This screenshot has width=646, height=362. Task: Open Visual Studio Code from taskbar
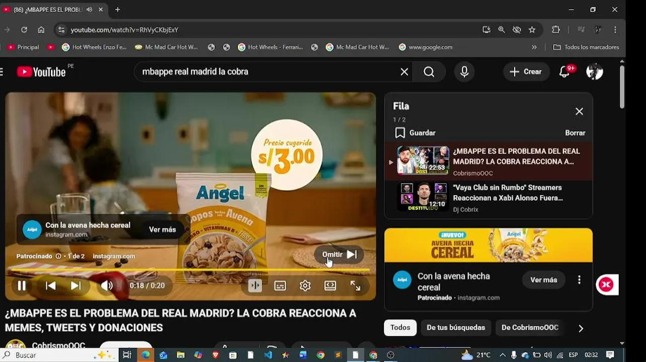pos(268,355)
